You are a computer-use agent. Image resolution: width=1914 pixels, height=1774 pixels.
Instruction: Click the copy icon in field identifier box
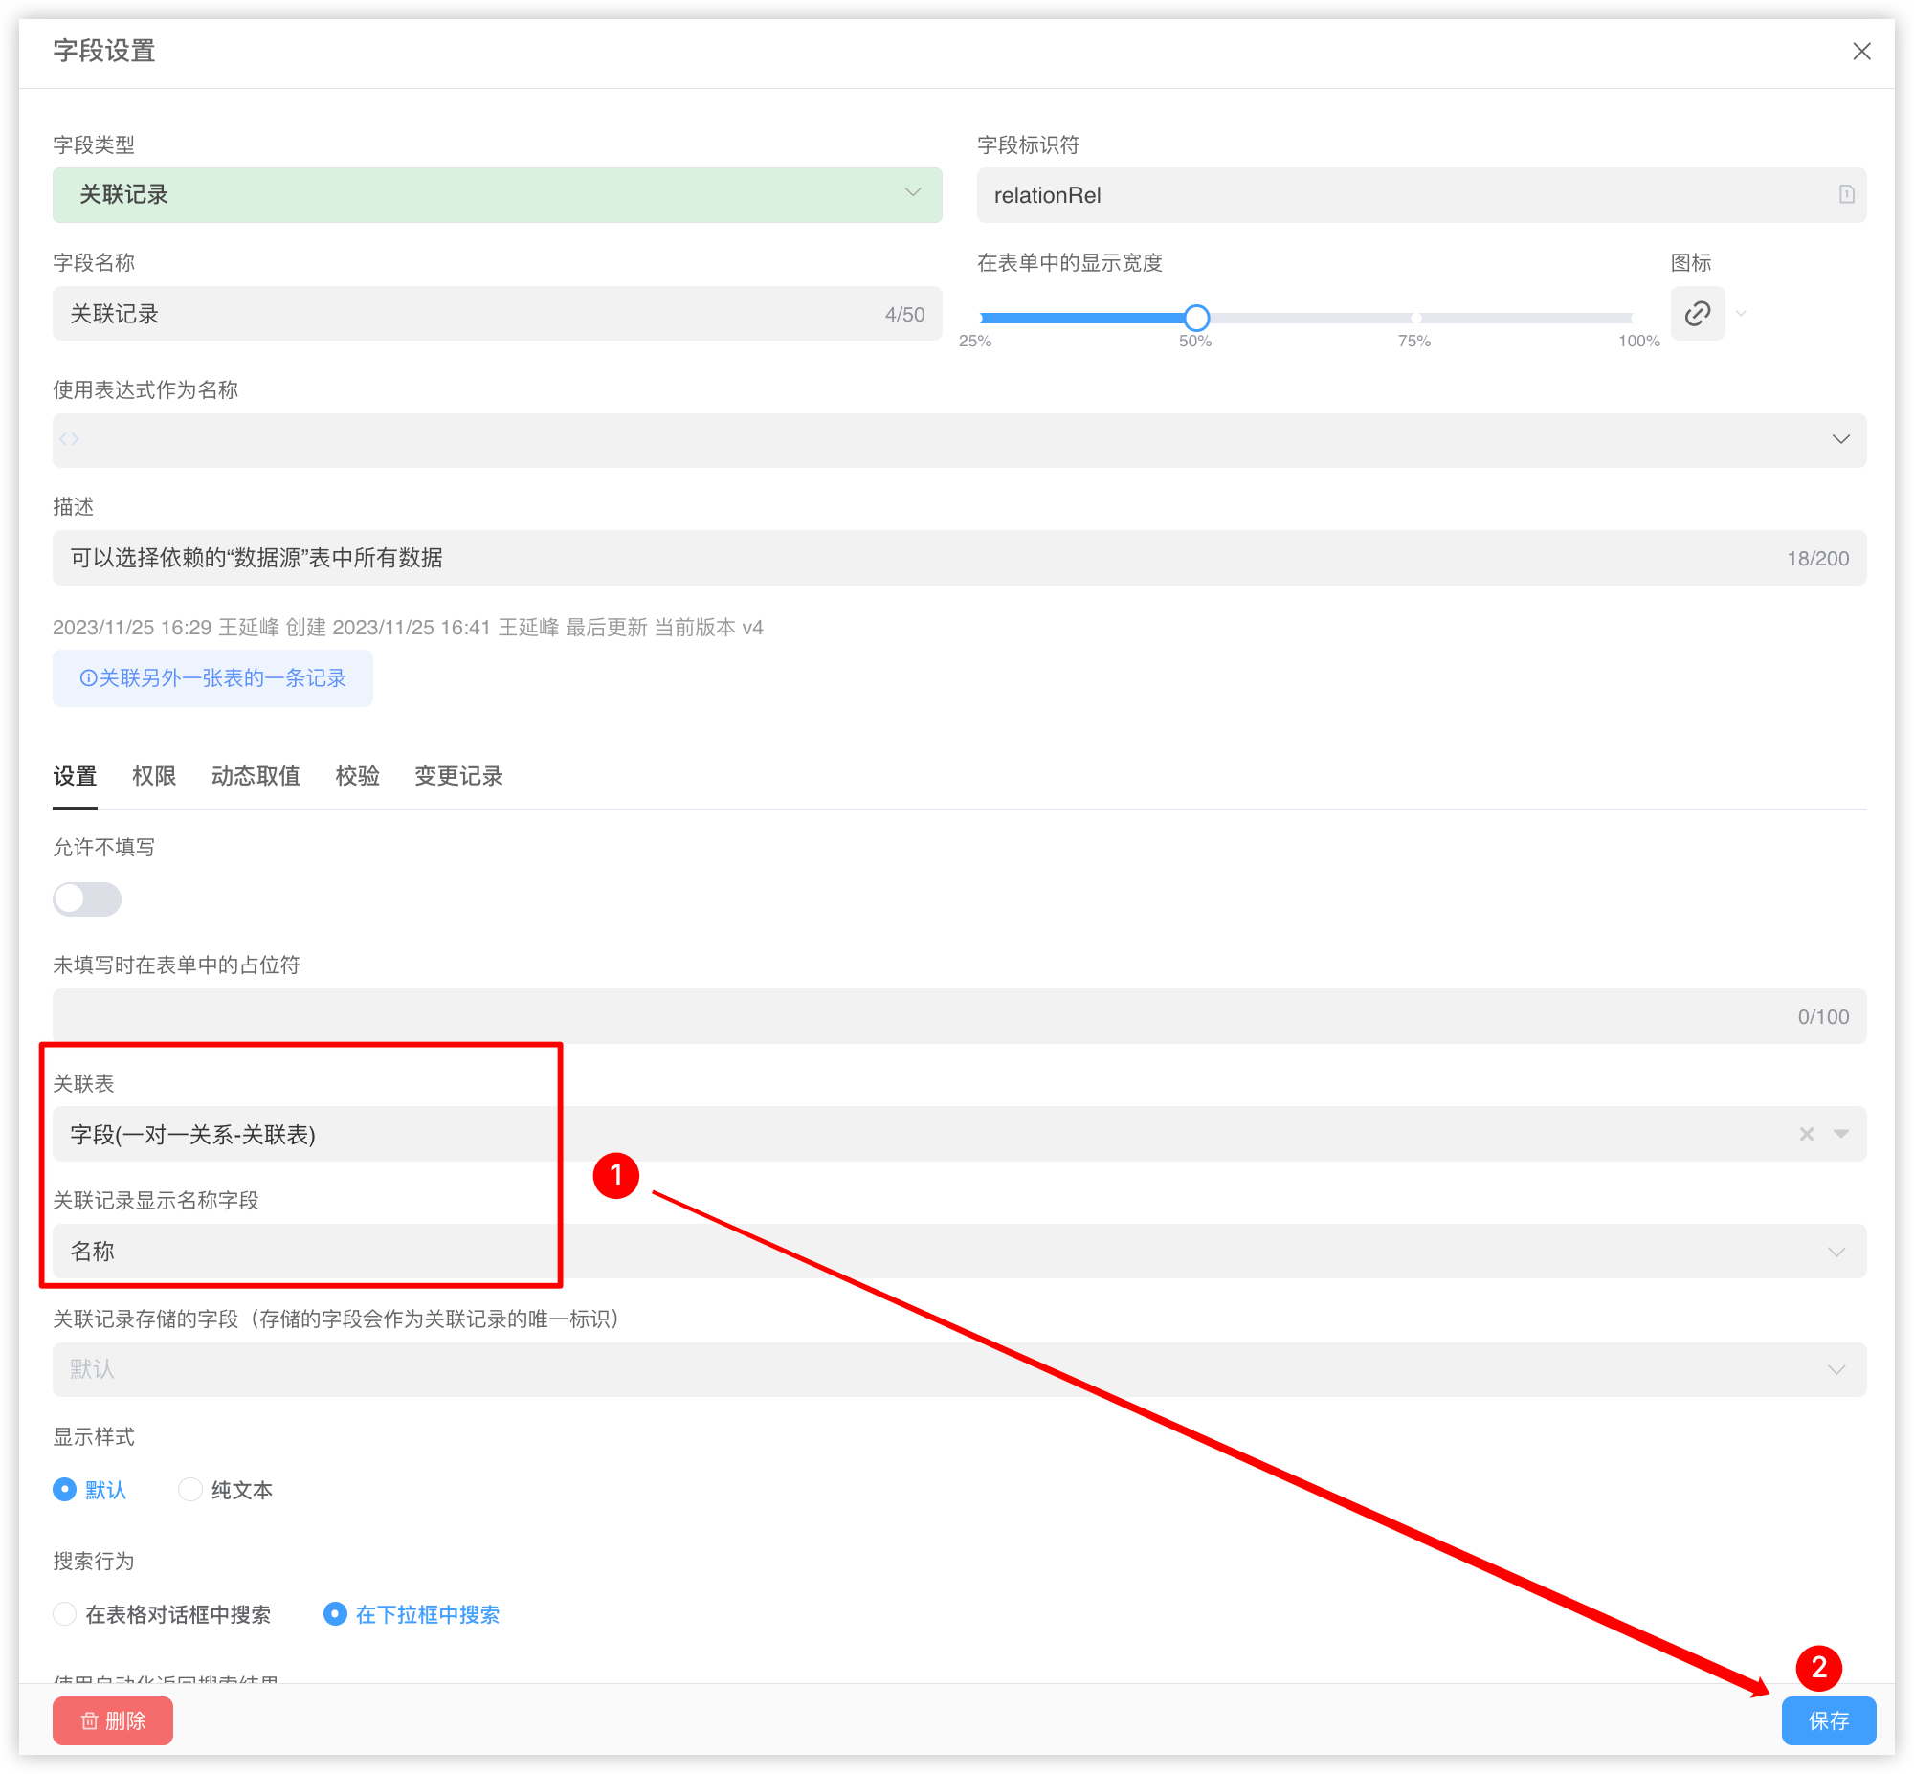pyautogui.click(x=1846, y=195)
